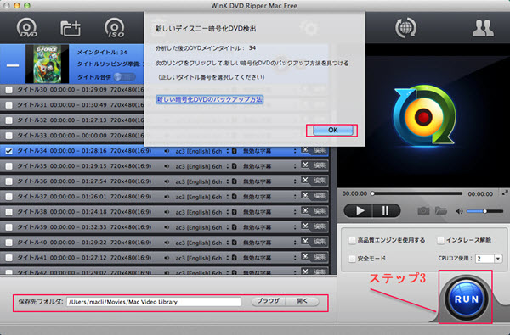Play the preview video
Viewport: 510px width, 335px height.
(x=359, y=211)
